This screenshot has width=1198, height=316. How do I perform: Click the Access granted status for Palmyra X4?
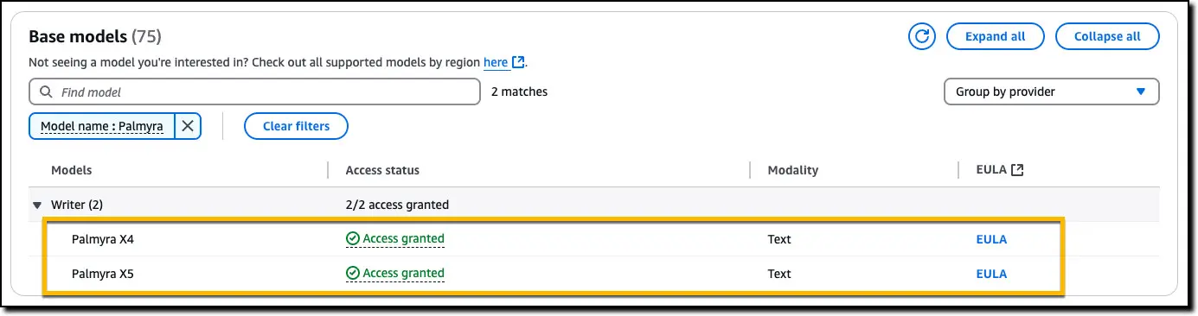[x=394, y=239]
